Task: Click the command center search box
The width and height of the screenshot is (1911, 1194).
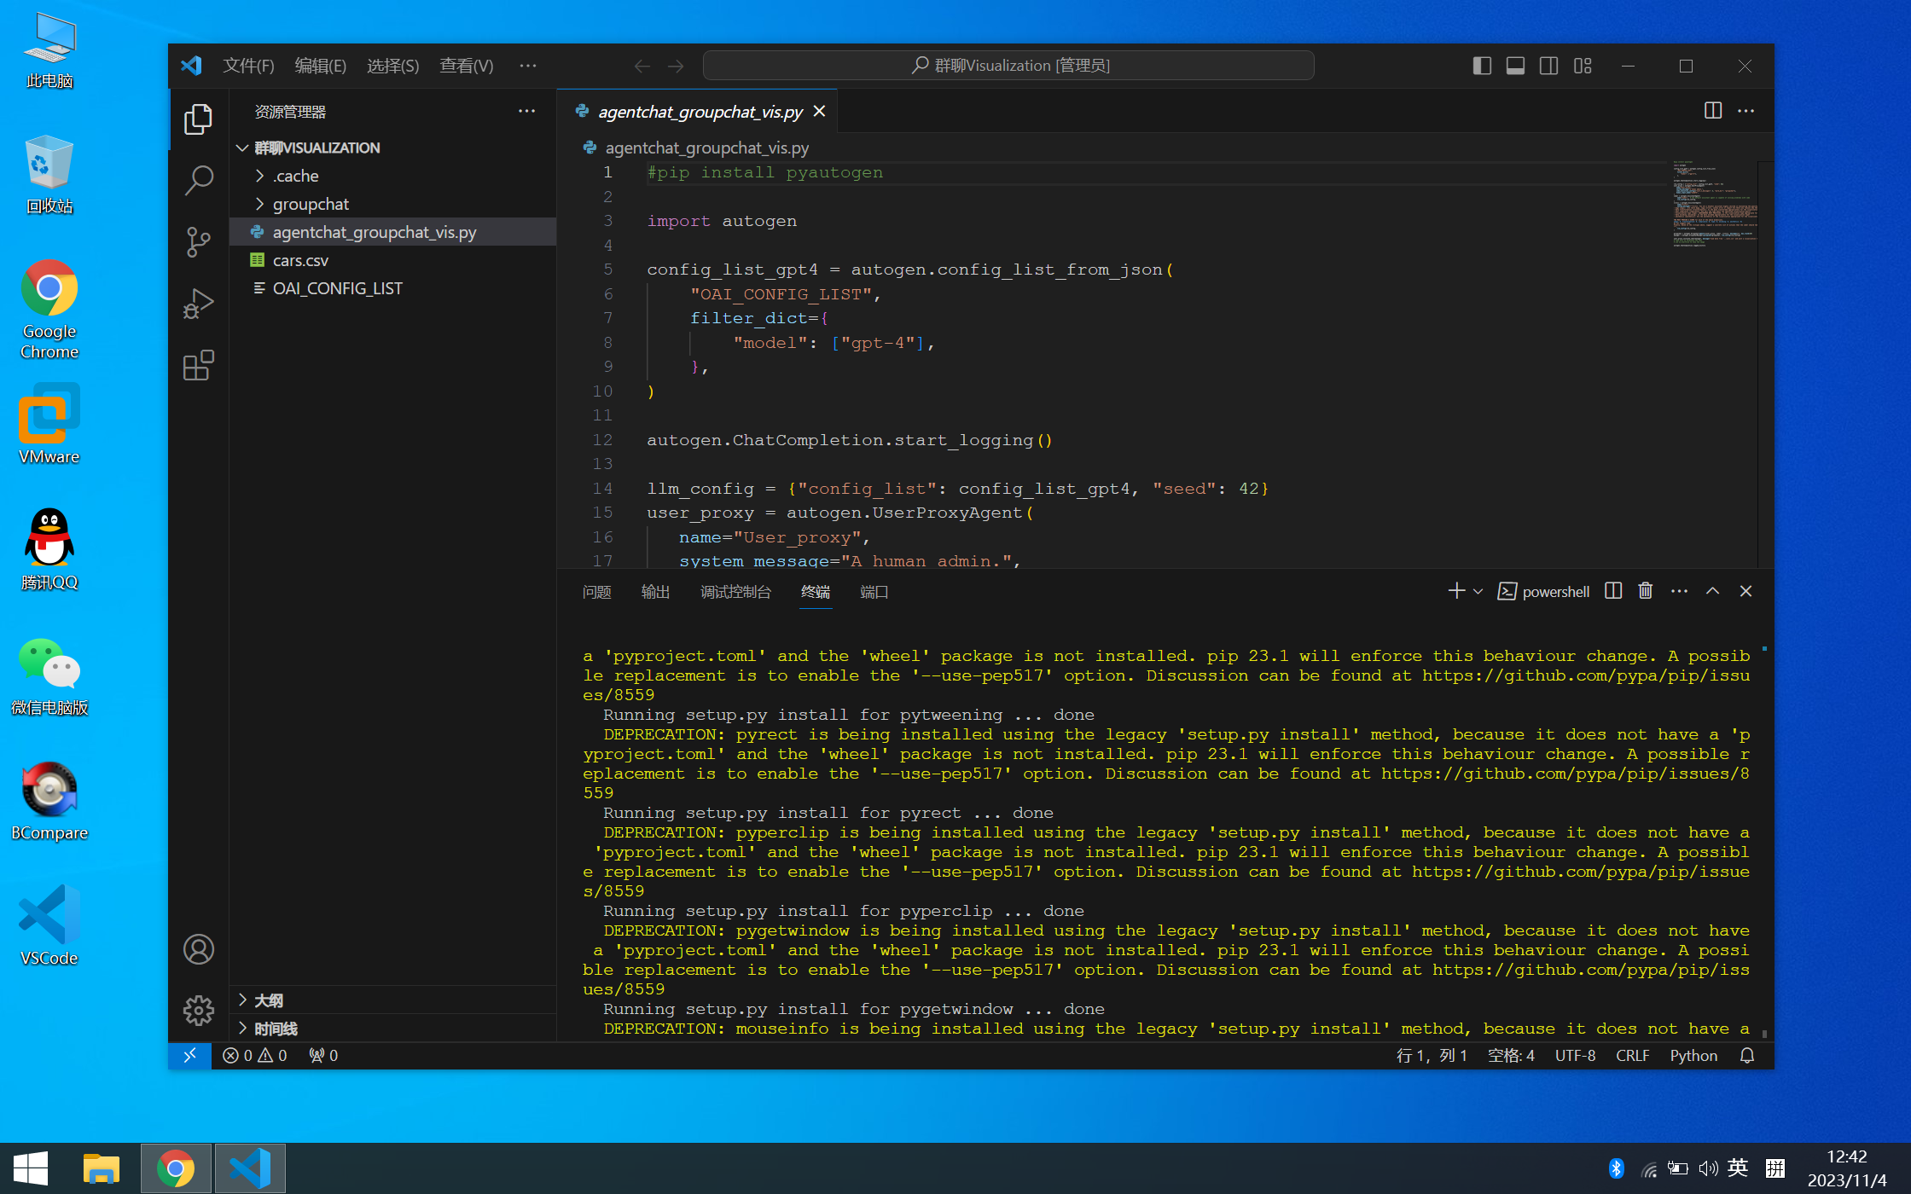Action: click(1008, 66)
